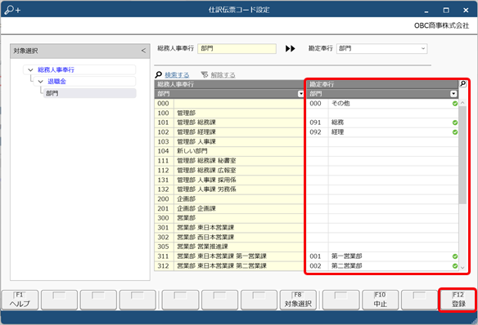This screenshot has width=478, height=325.
Task: Collapse the 総務人事奉行 tree node
Action: click(30, 70)
